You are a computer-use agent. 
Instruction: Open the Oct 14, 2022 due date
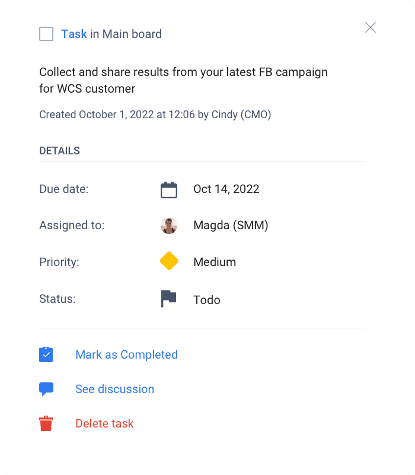coord(226,189)
